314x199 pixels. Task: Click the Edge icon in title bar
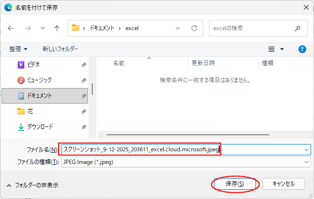coord(8,7)
